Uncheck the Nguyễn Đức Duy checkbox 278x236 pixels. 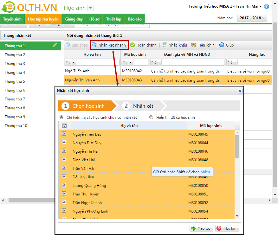click(x=64, y=142)
